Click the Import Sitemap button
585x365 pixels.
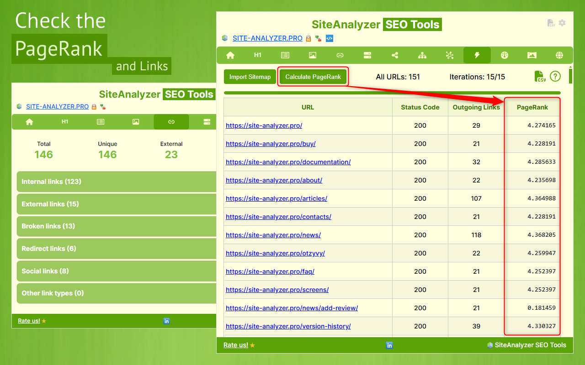[x=250, y=77]
